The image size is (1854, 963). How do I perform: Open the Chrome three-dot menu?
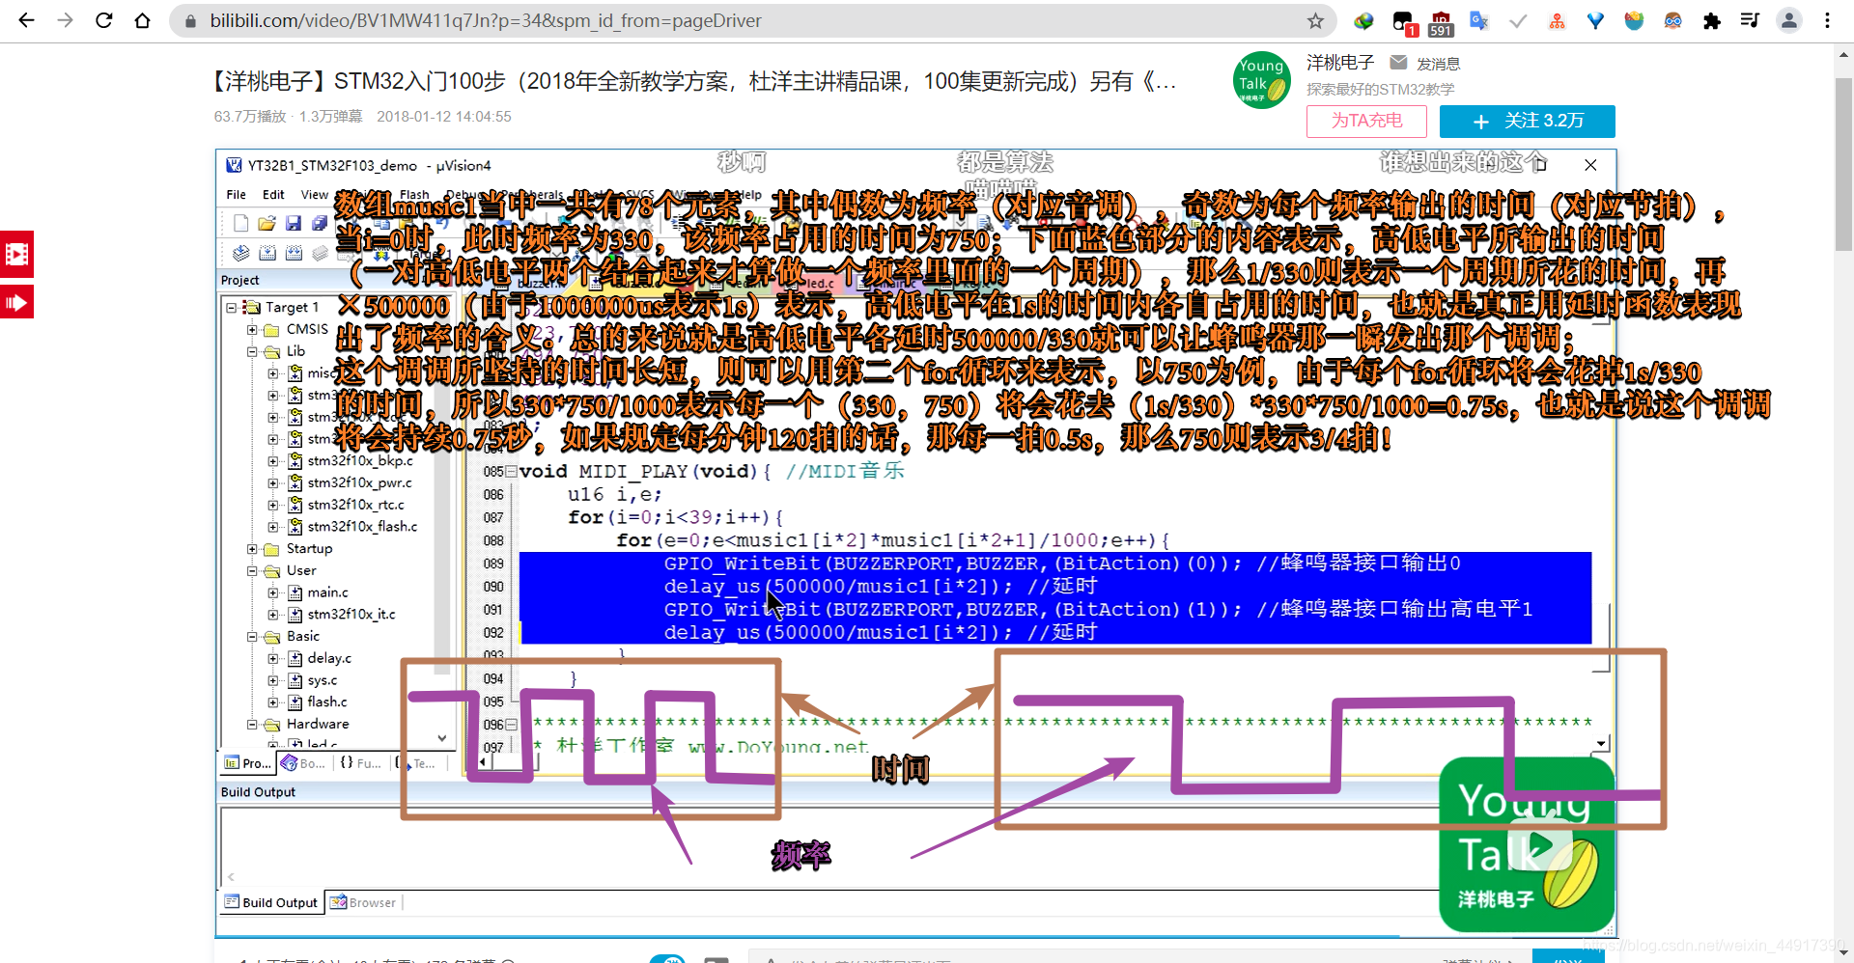coord(1827,20)
